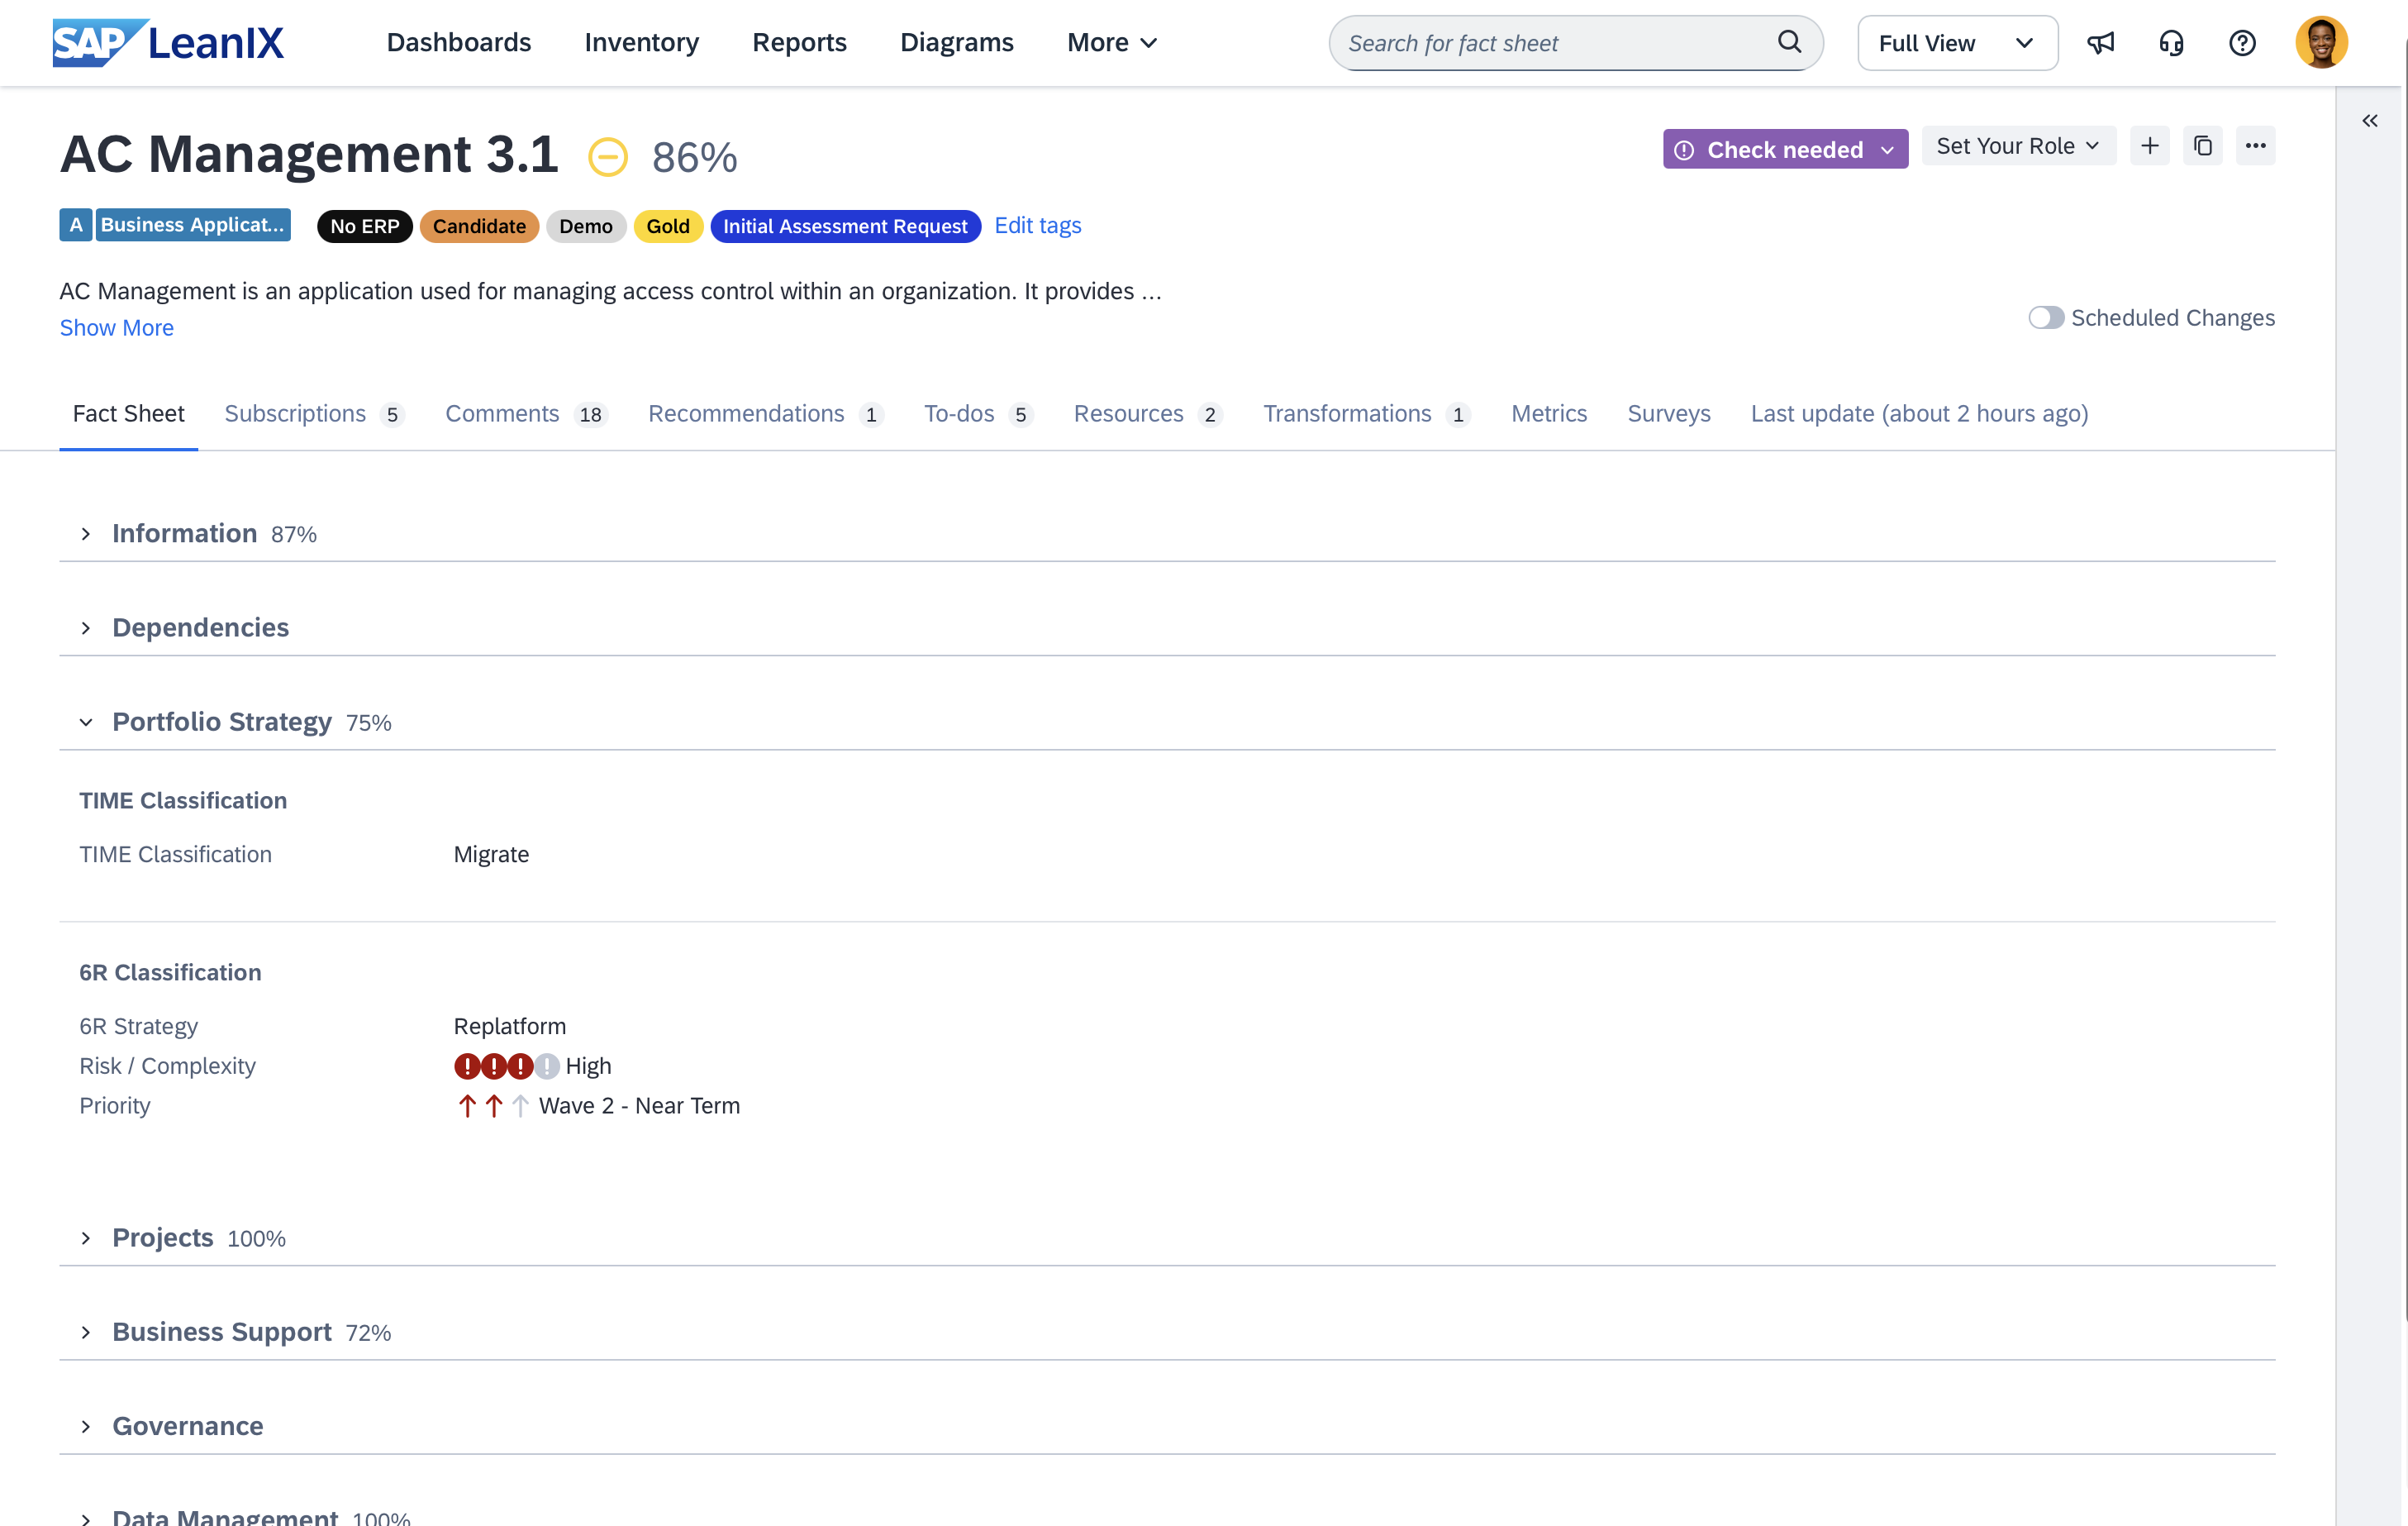The image size is (2408, 1526).
Task: Click the Gold tag
Action: pos(667,227)
